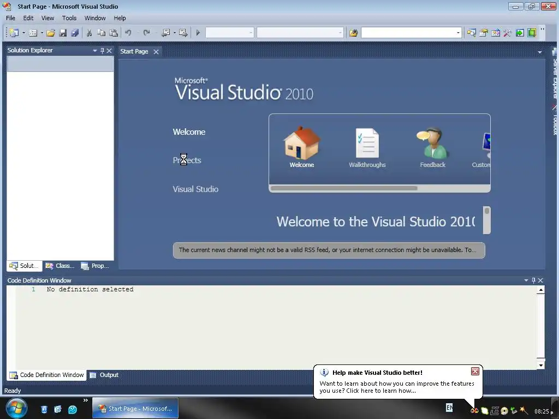This screenshot has width=559, height=419.
Task: Expand the Navigate Backward dropdown arrow
Action: tap(174, 33)
